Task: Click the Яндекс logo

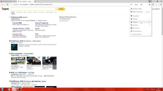Action: pyautogui.click(x=5, y=9)
